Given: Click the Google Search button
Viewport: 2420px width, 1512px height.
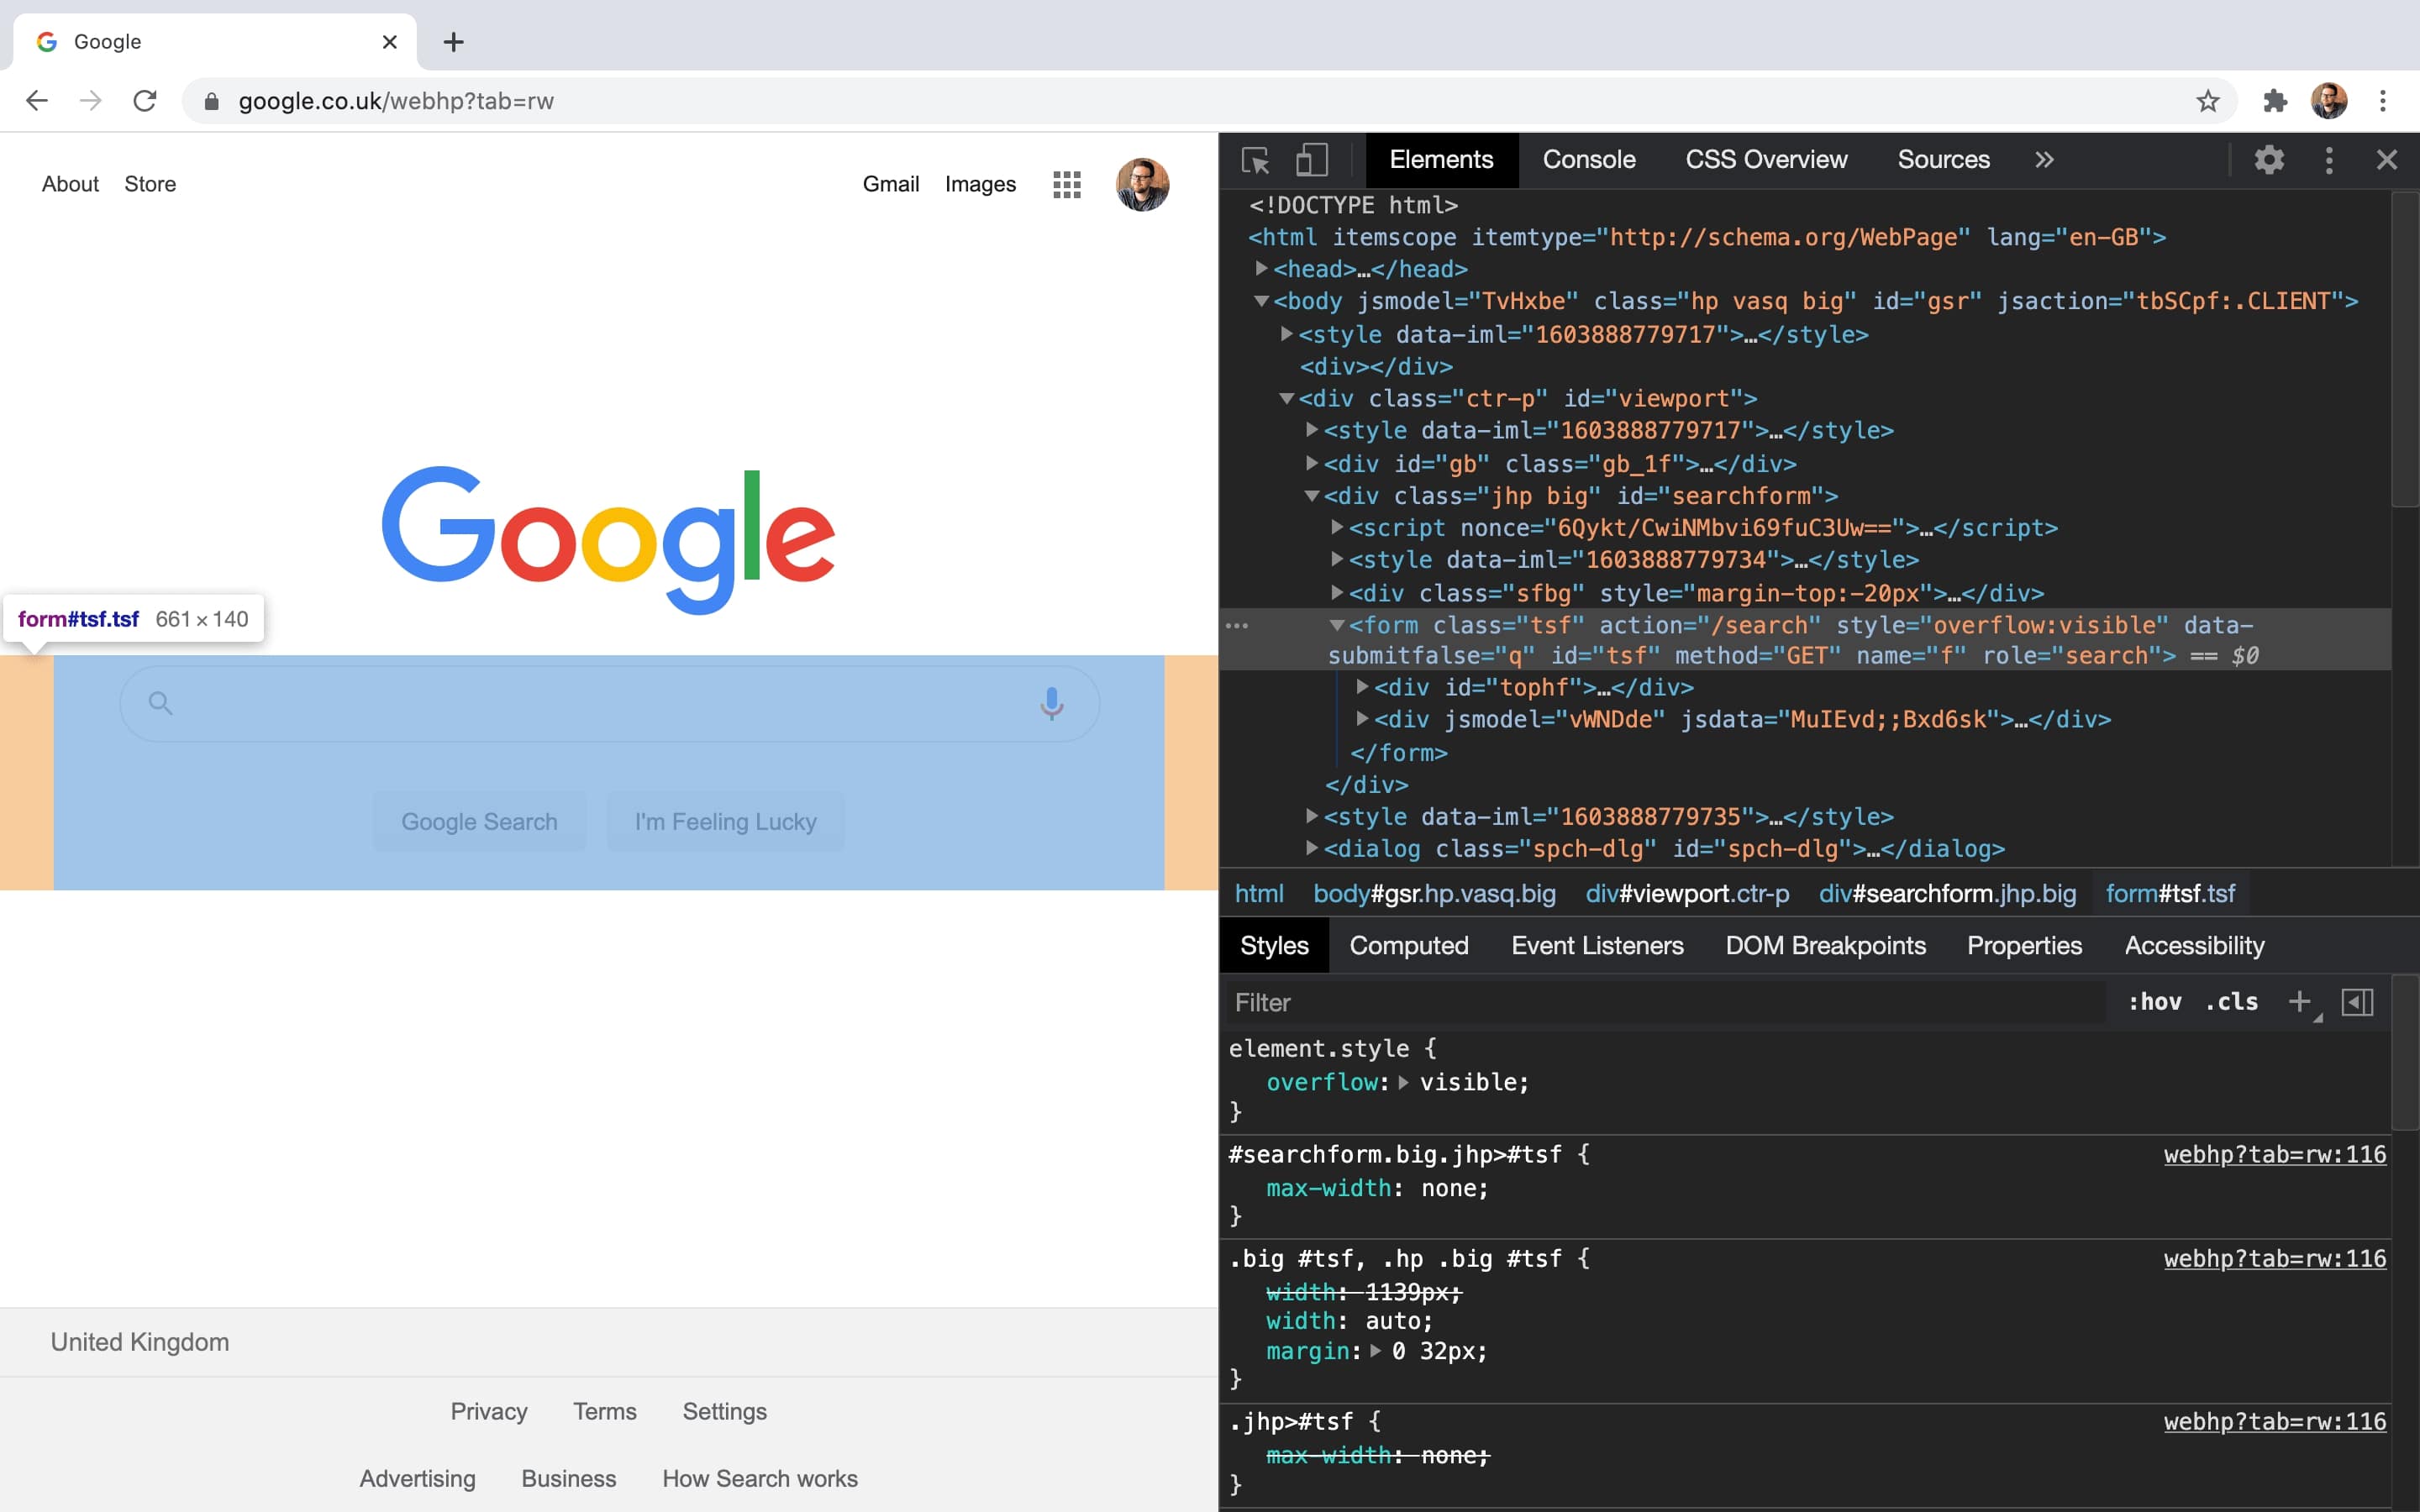Looking at the screenshot, I should point(480,822).
